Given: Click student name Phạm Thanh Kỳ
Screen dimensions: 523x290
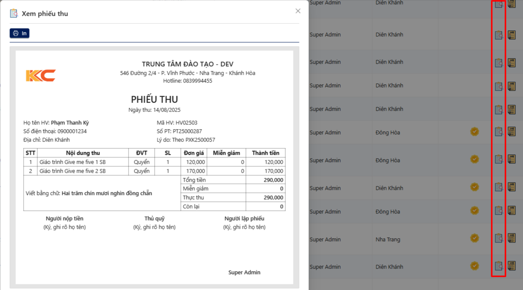Looking at the screenshot, I should pos(70,123).
